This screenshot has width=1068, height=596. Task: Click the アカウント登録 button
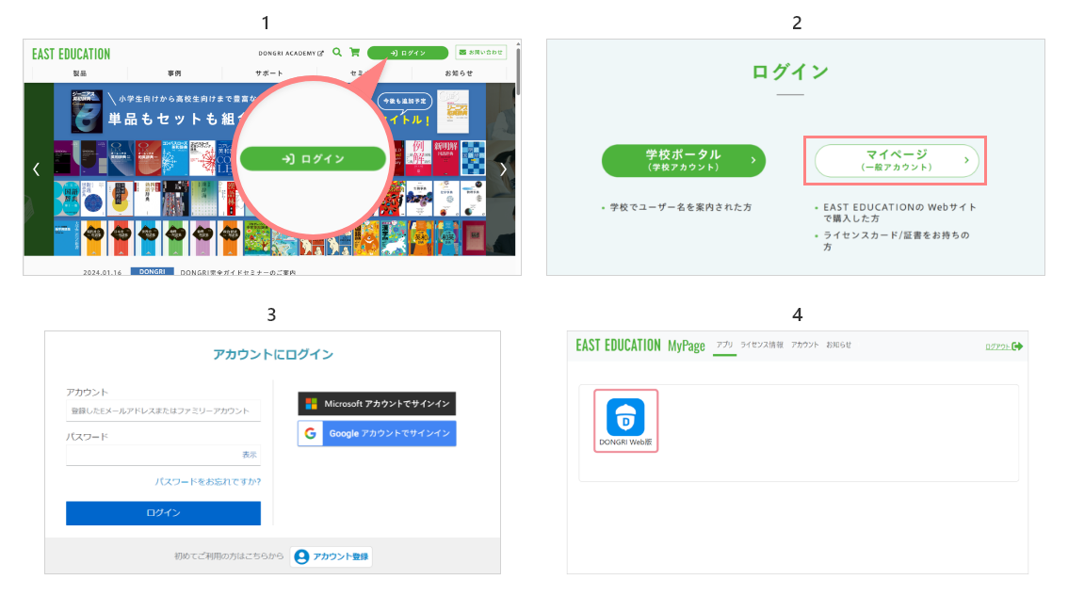click(331, 556)
